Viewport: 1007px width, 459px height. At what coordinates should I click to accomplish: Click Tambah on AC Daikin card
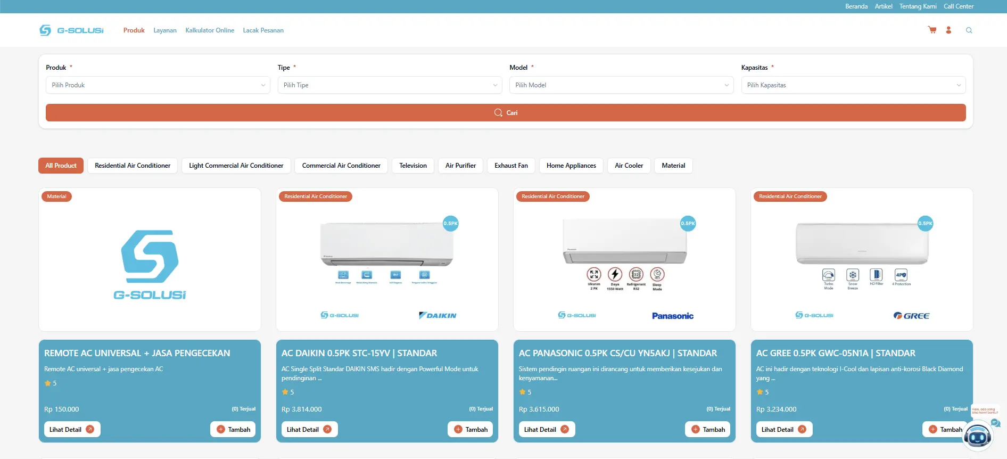point(471,429)
